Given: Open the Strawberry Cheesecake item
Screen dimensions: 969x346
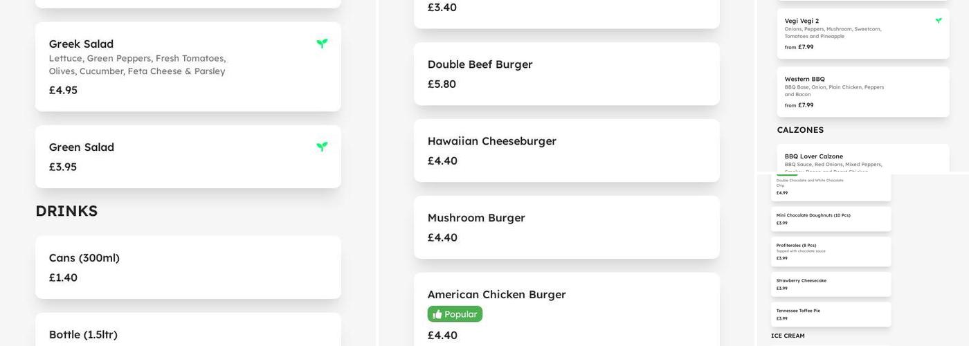Looking at the screenshot, I should pos(831,284).
